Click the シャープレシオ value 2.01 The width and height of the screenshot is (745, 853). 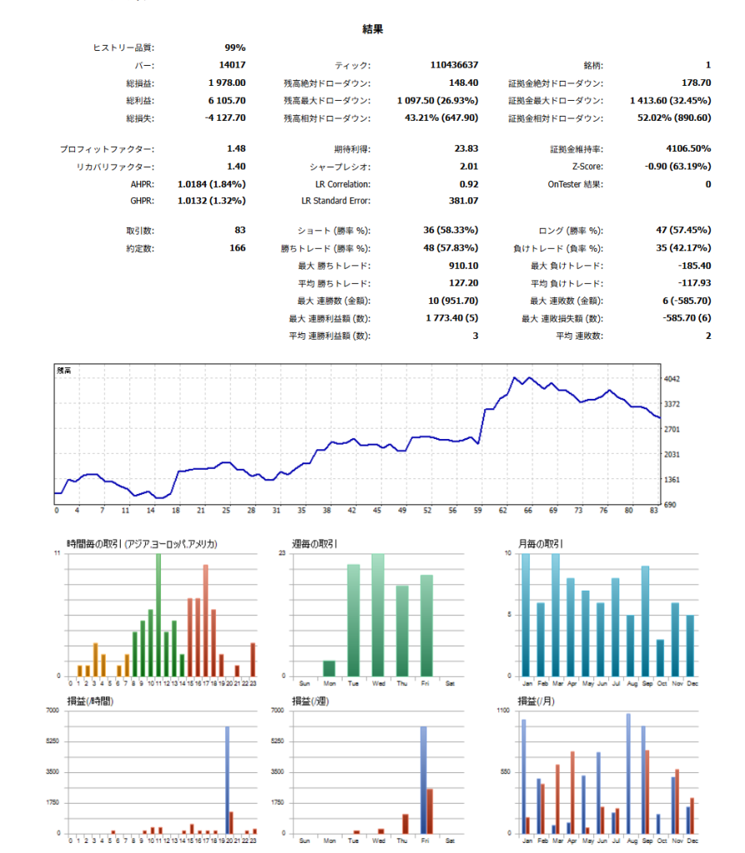pyautogui.click(x=467, y=166)
